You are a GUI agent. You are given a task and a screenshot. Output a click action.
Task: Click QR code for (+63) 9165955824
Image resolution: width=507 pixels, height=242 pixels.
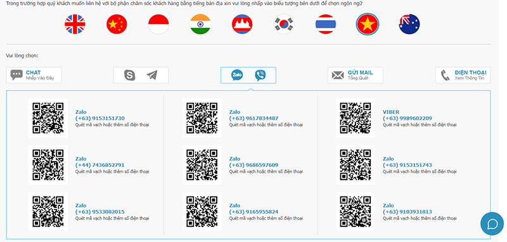click(x=202, y=212)
